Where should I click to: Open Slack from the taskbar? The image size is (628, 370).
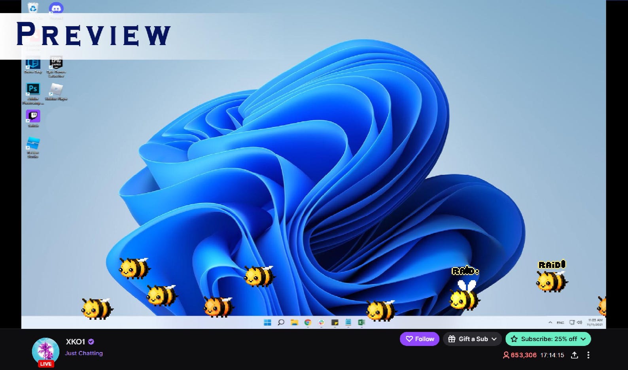321,323
